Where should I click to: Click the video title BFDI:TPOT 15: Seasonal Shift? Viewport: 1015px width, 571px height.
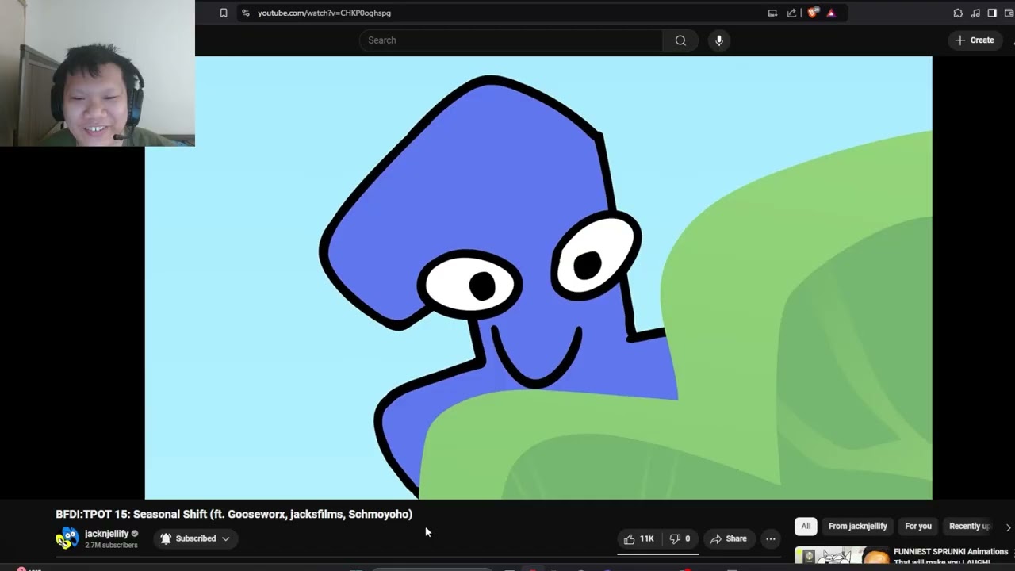(234, 514)
